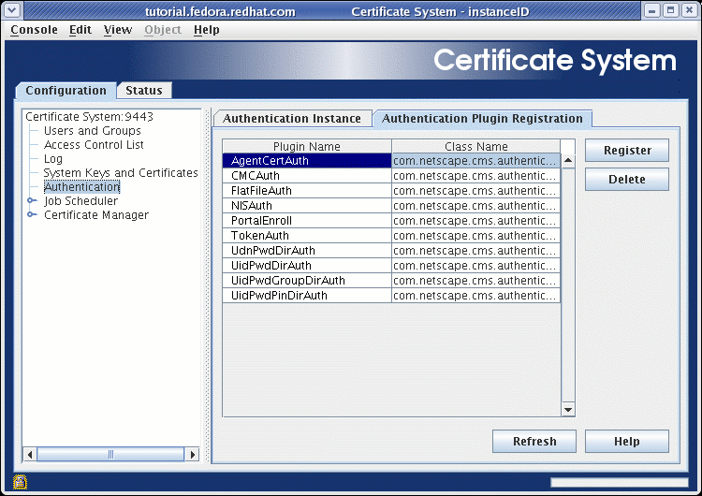Open the window menu icon in title bar
The width and height of the screenshot is (702, 496).
pyautogui.click(x=12, y=10)
